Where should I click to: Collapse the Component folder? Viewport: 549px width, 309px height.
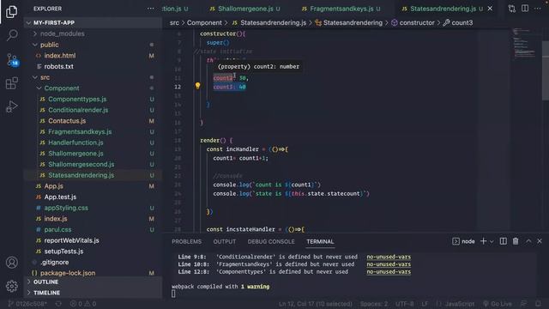point(62,88)
